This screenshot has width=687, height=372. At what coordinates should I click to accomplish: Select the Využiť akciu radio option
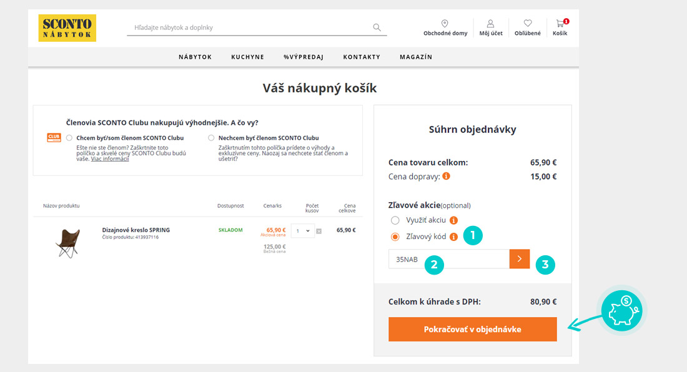[x=395, y=220]
